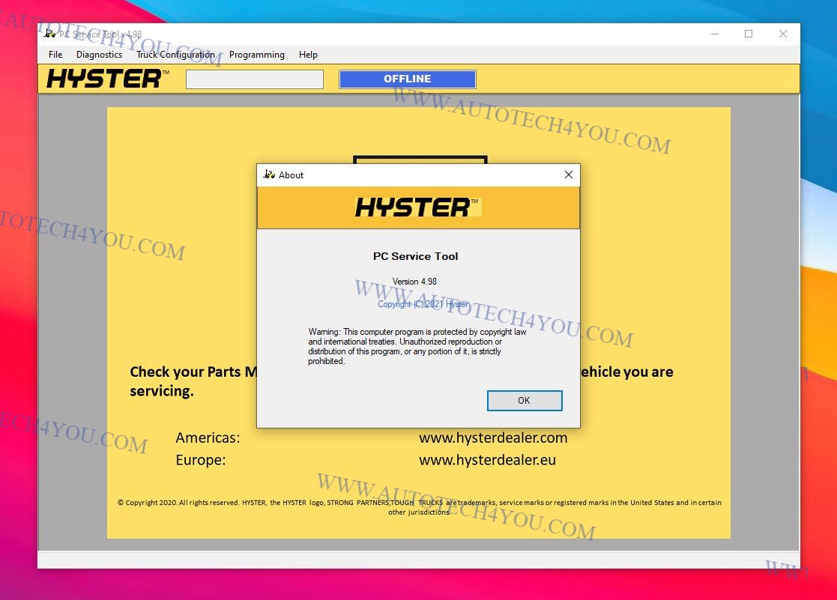Click the www.hysterdealer.com Americas link
Viewport: 837px width, 600px height.
coord(493,437)
